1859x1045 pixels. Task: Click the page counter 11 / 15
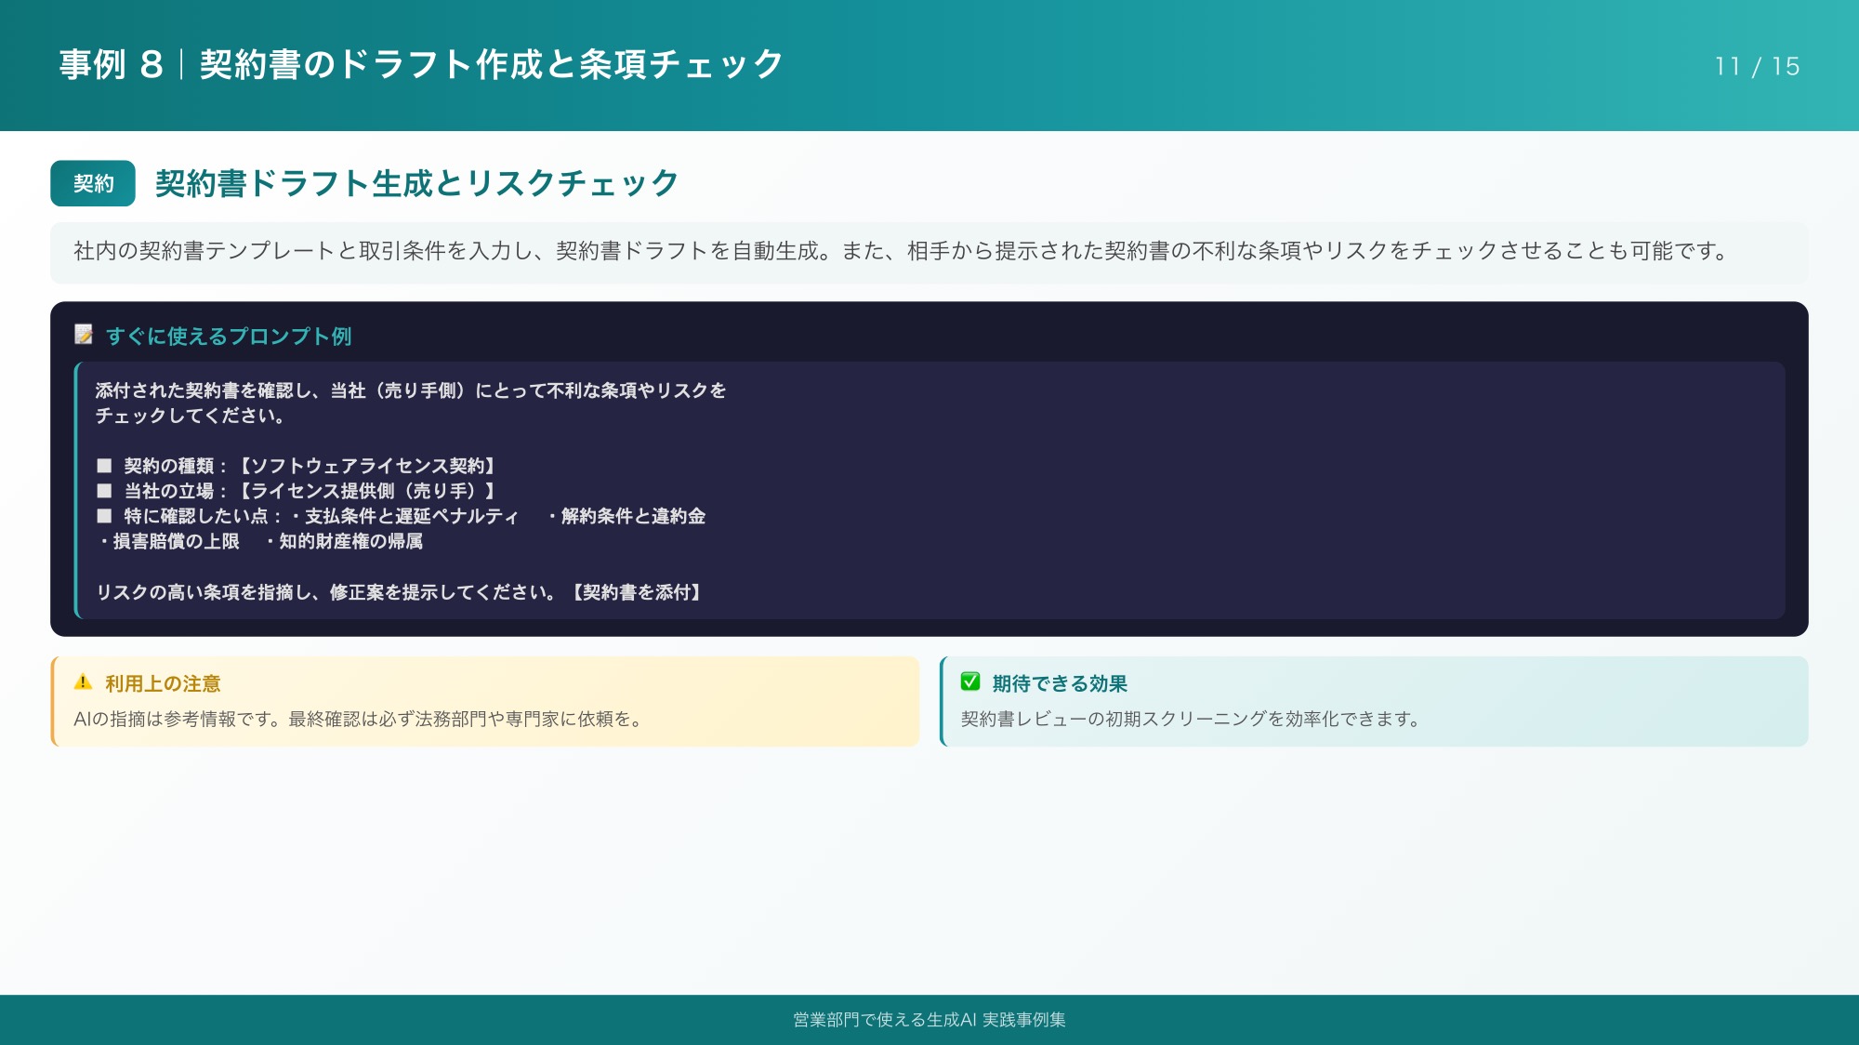point(1757,66)
